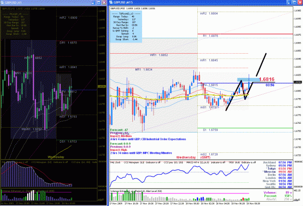Click the Swap Long row in info box
Image resolution: width=303 pixels, height=206 pixels.
126,36
